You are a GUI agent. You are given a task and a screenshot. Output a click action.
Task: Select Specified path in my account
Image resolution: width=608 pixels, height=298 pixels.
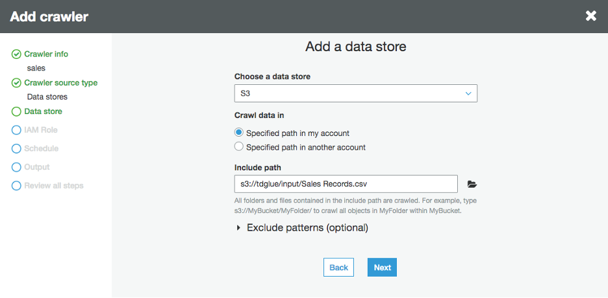239,133
